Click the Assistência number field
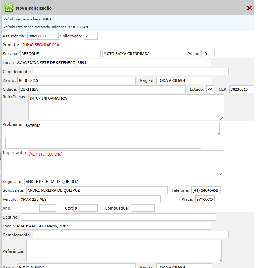This screenshot has height=268, width=258. click(43, 36)
